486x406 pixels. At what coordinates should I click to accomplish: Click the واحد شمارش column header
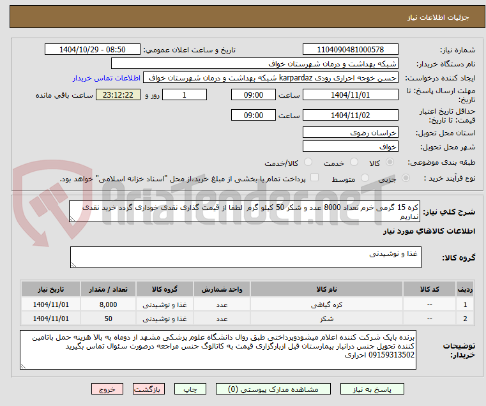222,289
